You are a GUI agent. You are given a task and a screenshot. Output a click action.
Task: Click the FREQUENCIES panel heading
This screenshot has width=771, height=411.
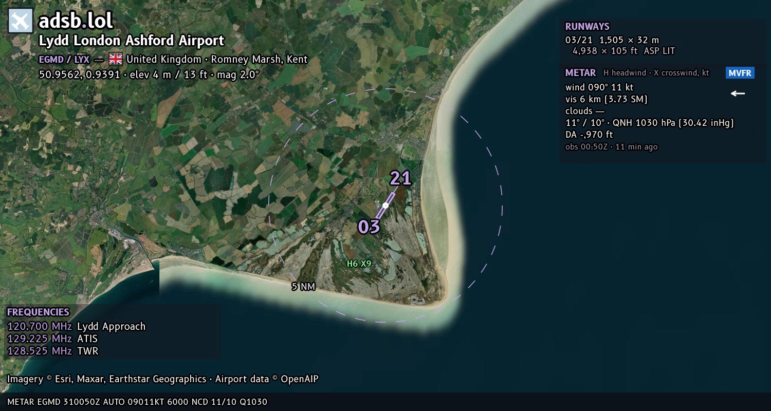pos(38,312)
